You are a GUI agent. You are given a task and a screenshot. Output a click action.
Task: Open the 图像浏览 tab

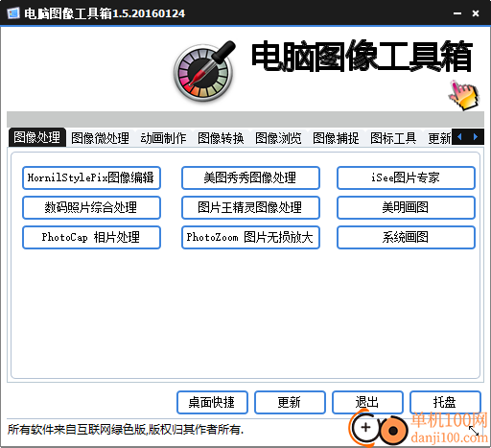pos(278,138)
